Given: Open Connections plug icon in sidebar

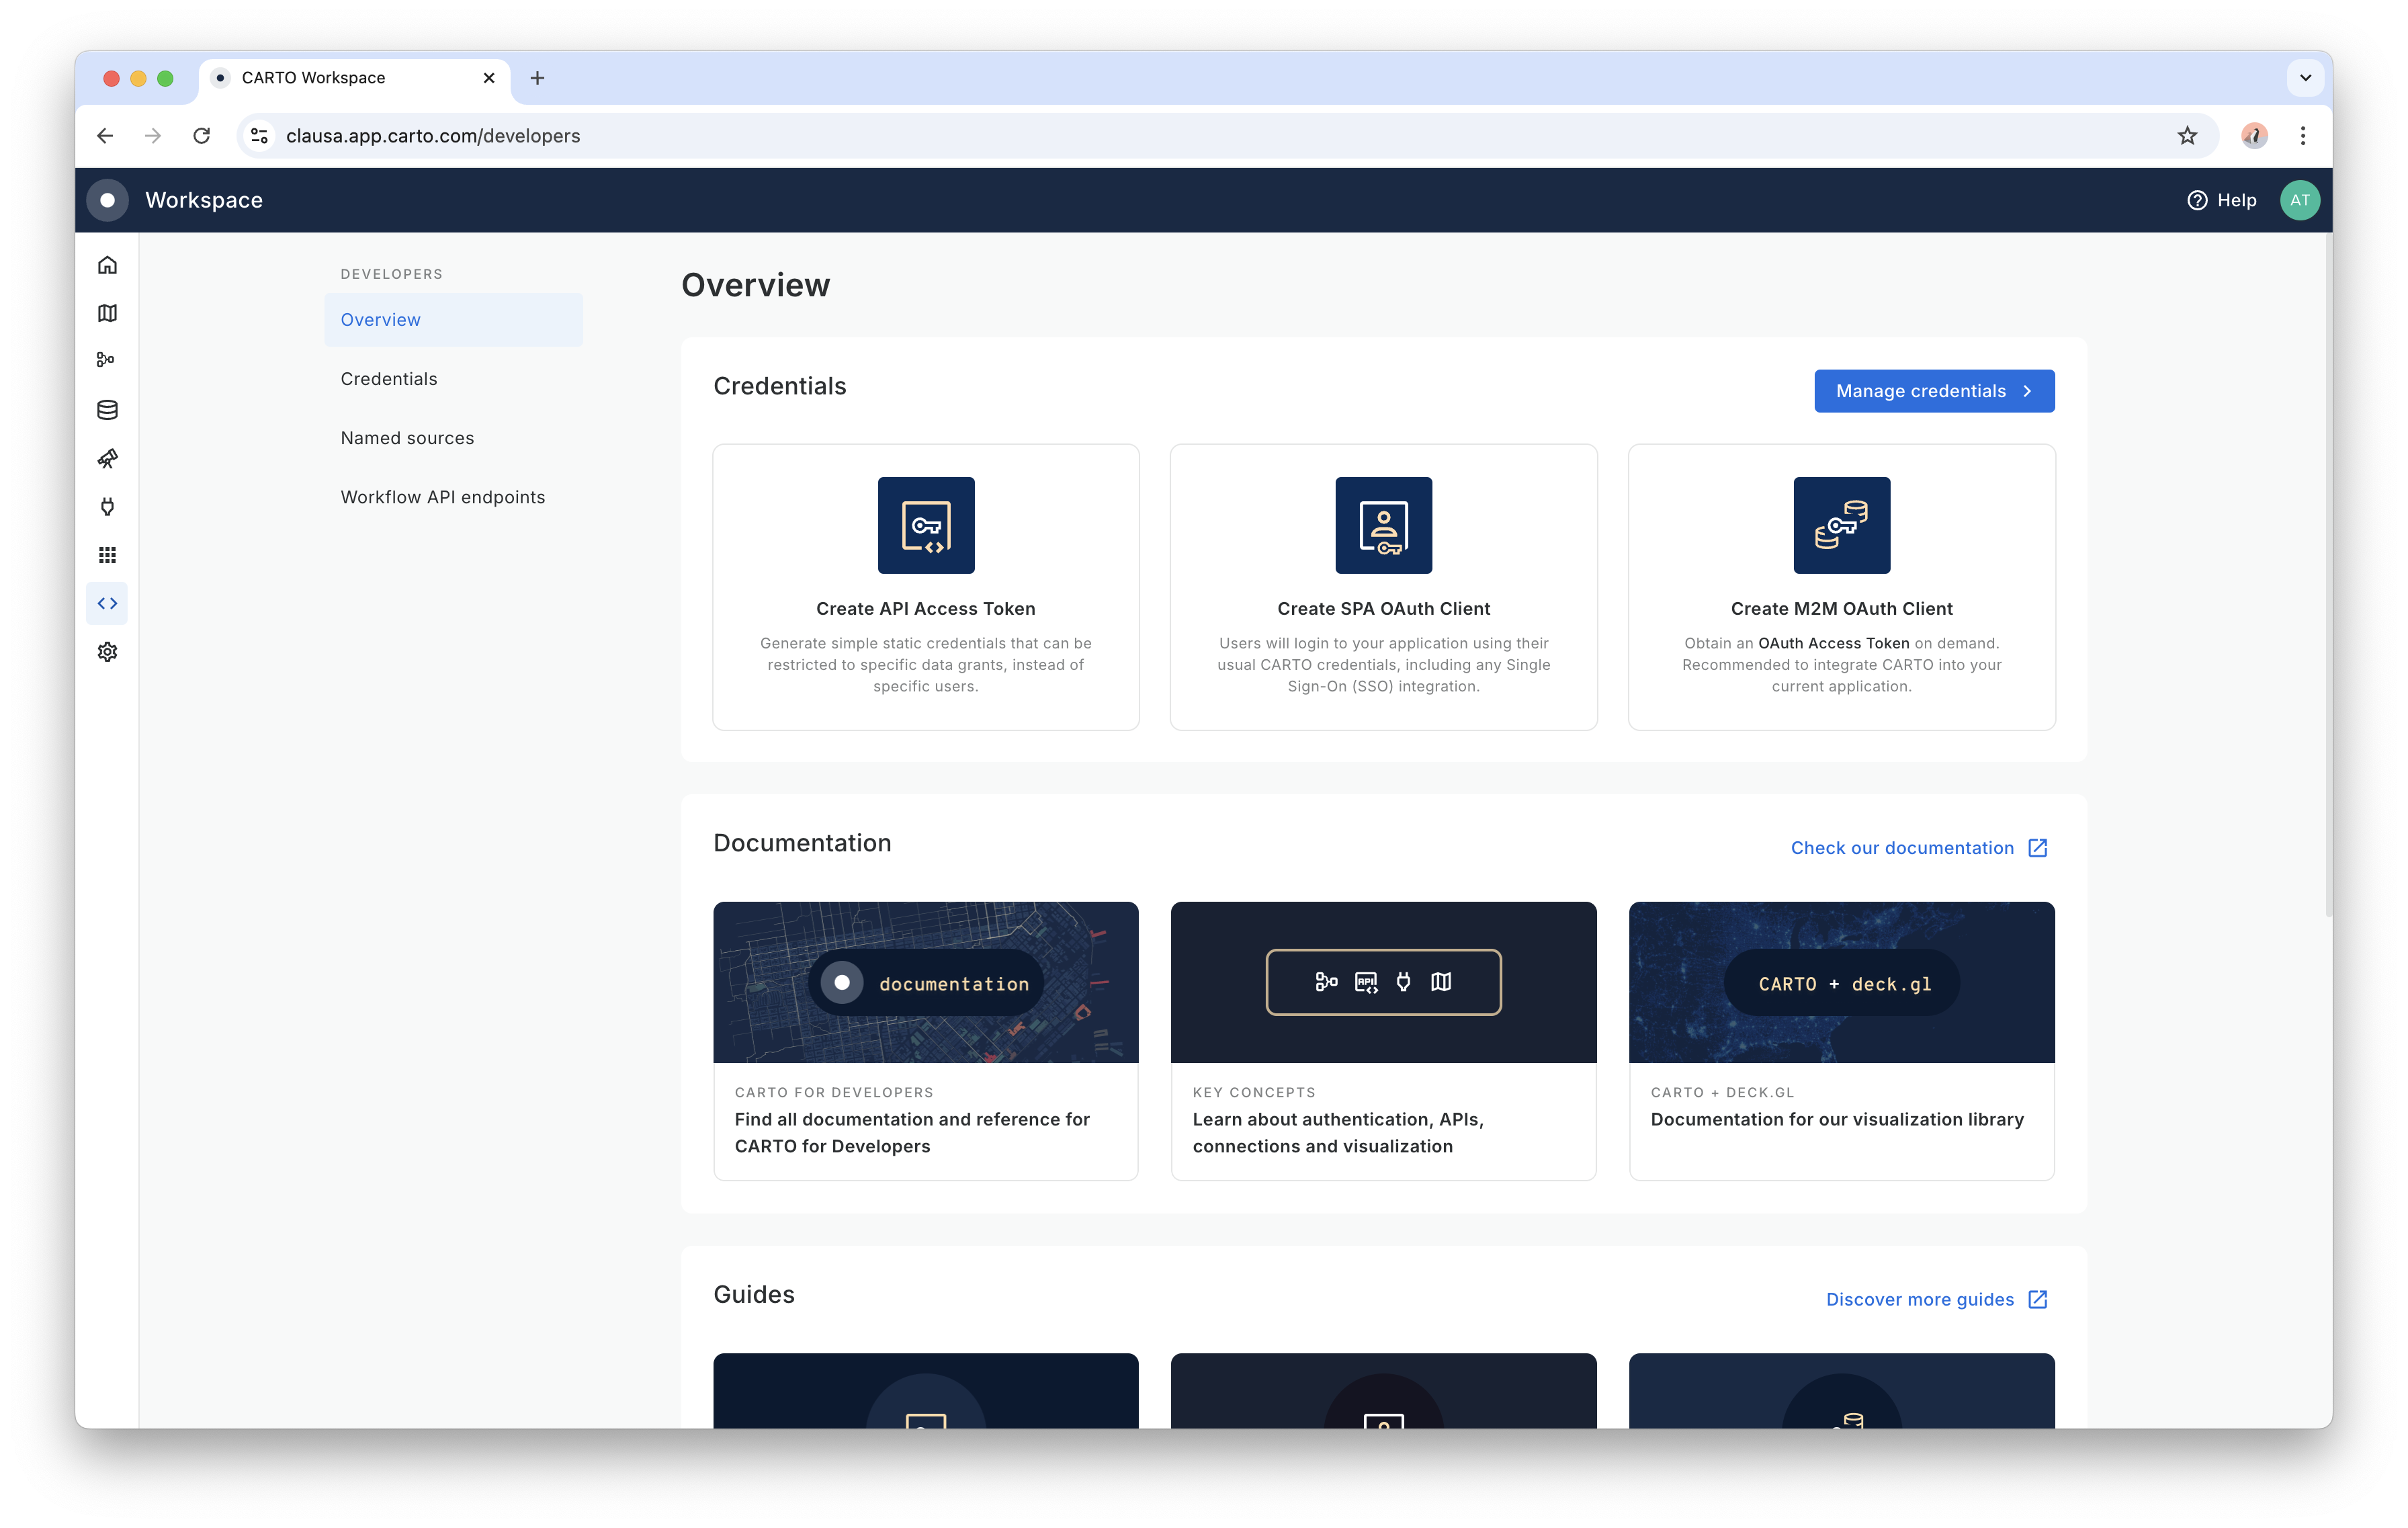Looking at the screenshot, I should [107, 506].
